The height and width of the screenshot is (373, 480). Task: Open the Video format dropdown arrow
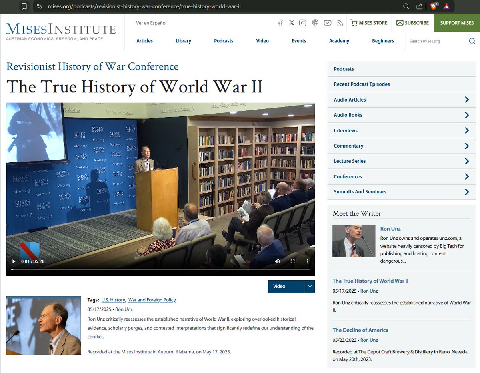[310, 286]
